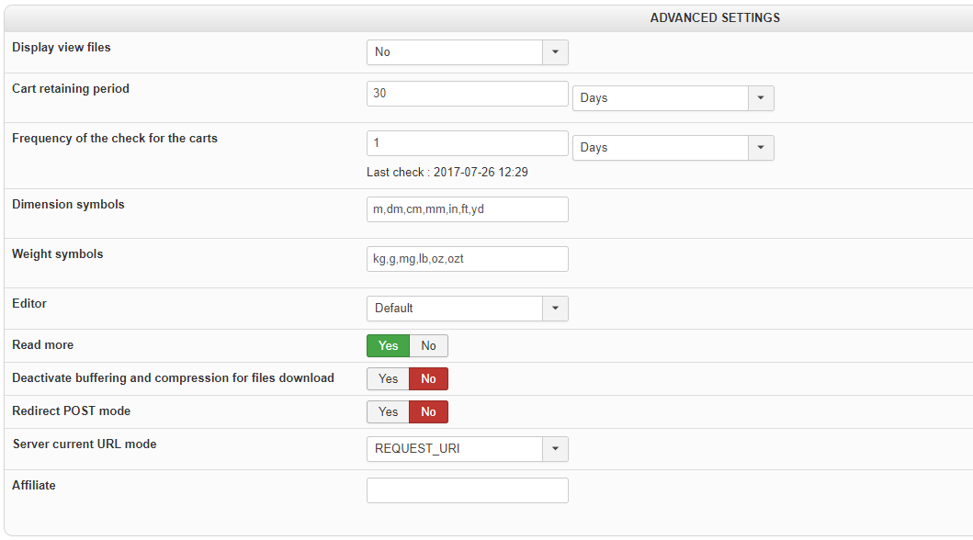Screen dimensions: 973x540
Task: Click the Server current URL mode label
Action: pyautogui.click(x=85, y=444)
